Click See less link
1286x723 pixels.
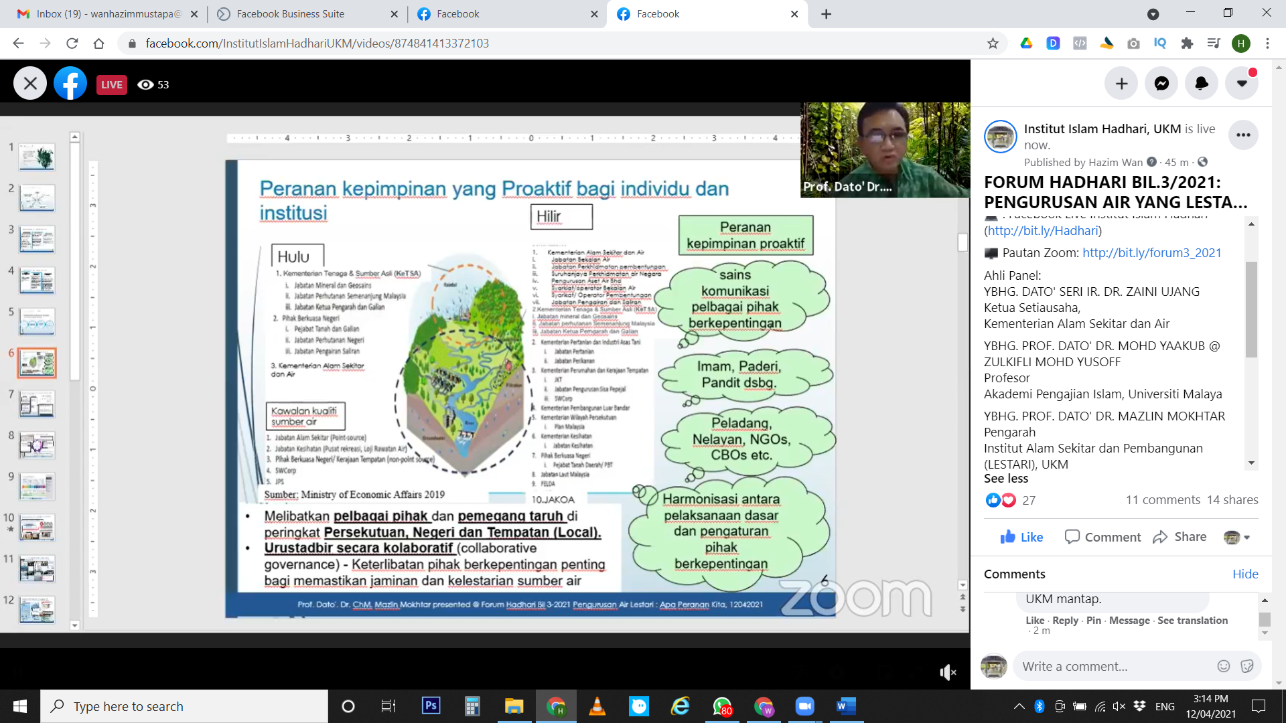pos(1005,479)
